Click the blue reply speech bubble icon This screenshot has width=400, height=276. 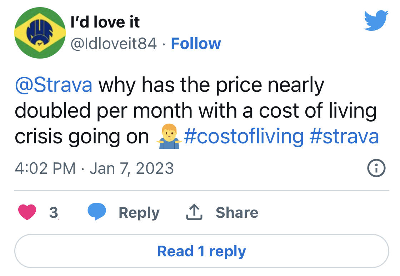pos(97,212)
